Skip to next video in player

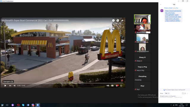(x=10, y=86)
